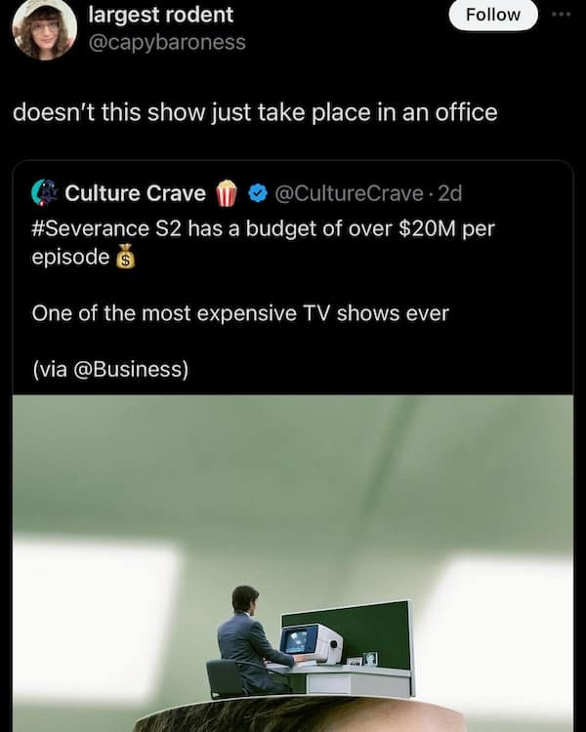Click the Culture Crave avatar icon

click(x=44, y=193)
